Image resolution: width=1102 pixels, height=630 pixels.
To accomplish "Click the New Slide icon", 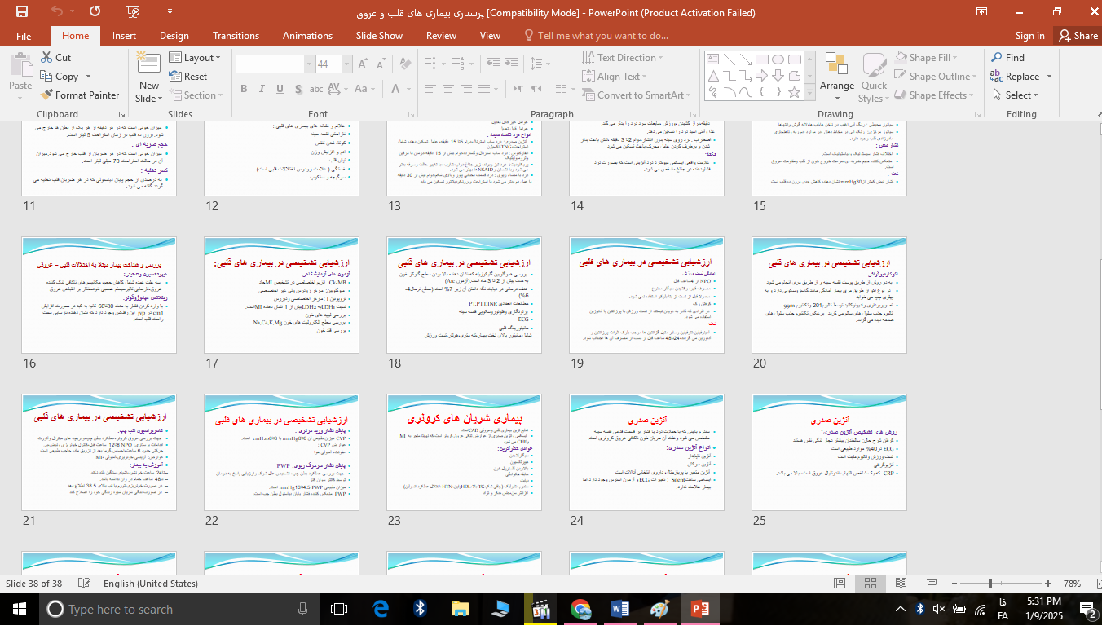I will click(148, 62).
